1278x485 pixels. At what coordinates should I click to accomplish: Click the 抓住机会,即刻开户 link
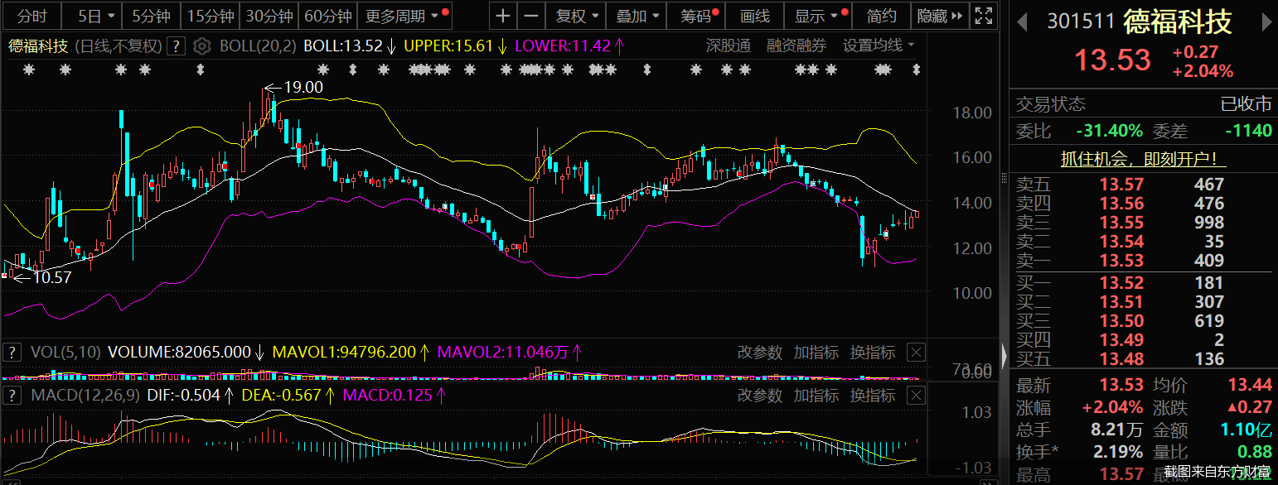[1144, 160]
